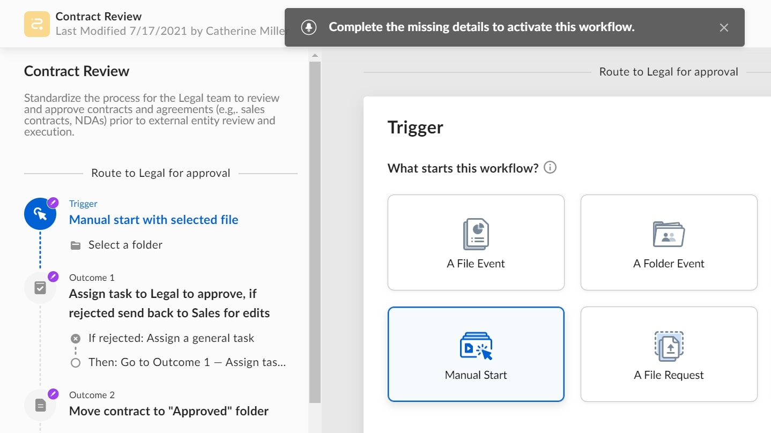Viewport: 771px width, 433px height.
Task: Click the File Request upload icon
Action: (669, 346)
